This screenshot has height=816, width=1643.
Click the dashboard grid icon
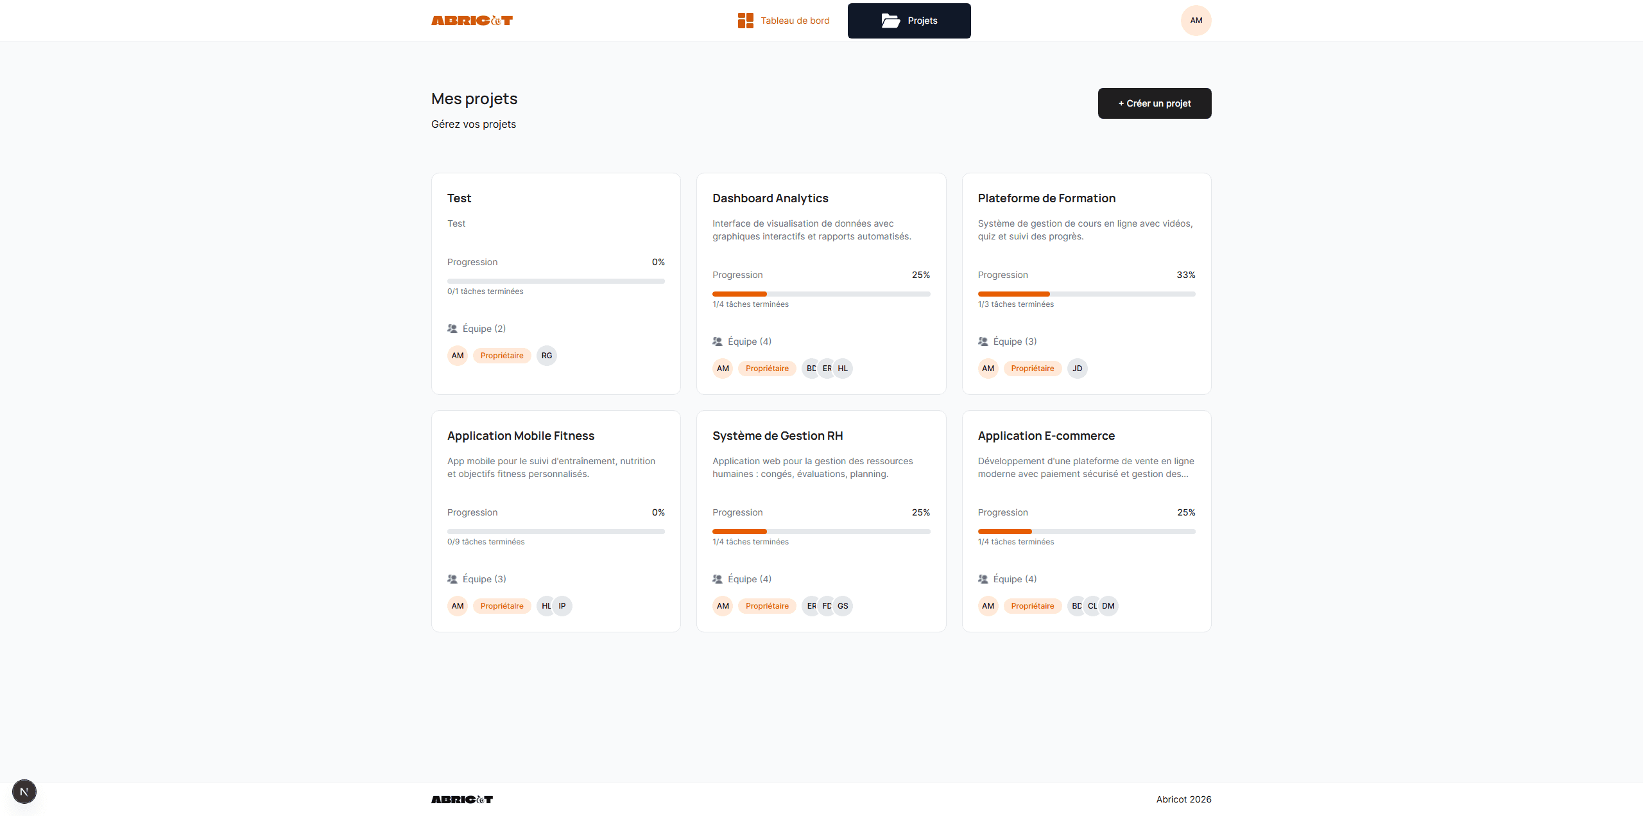pyautogui.click(x=745, y=21)
